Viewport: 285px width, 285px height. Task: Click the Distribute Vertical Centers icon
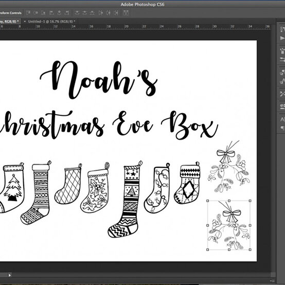pos(84,13)
